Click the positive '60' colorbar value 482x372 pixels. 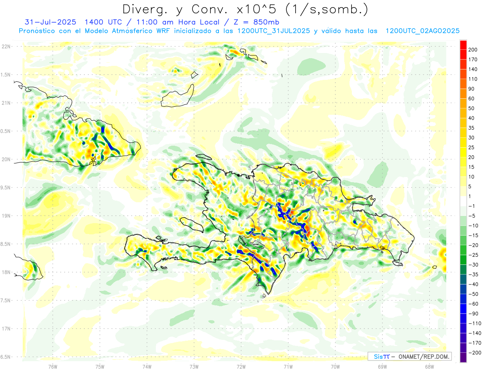coord(472,99)
